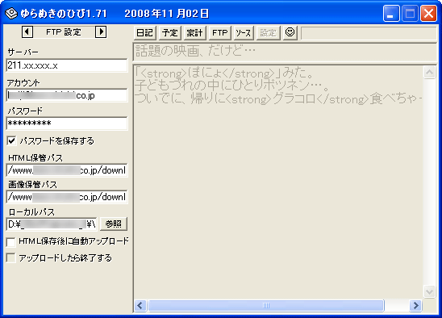This screenshot has width=442, height=318.
Task: Click the FTP 設定 heading label
Action: (x=64, y=32)
